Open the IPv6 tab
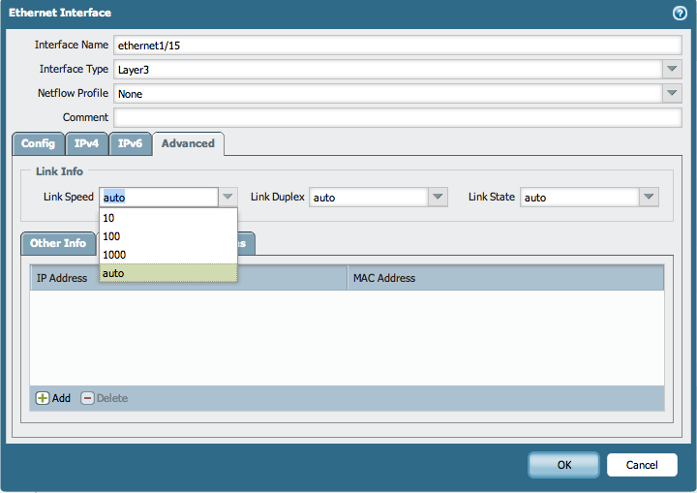This screenshot has width=697, height=493. pos(130,143)
